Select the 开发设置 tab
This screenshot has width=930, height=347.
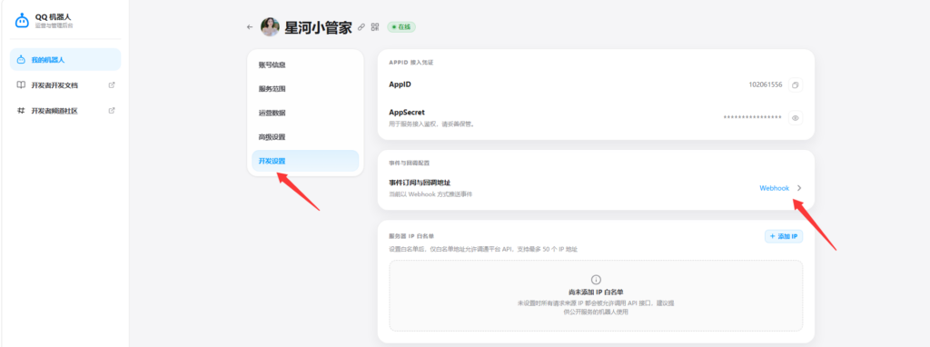point(305,161)
